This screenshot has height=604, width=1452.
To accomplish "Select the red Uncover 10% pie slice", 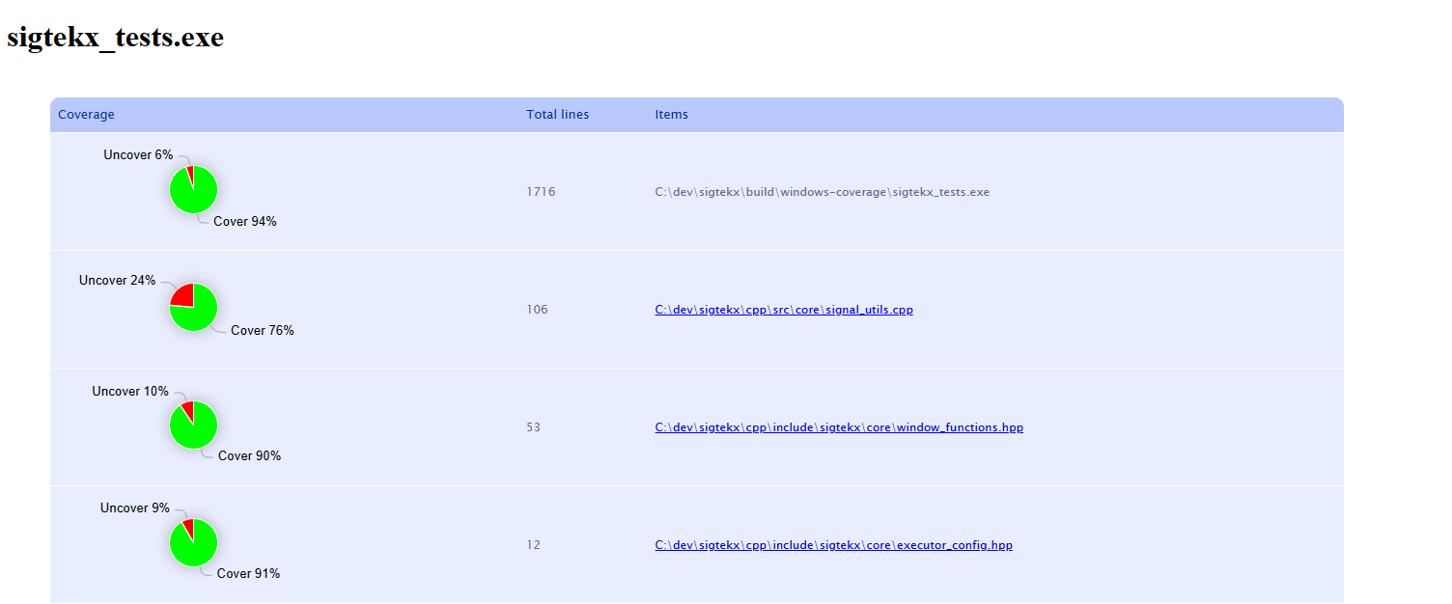I will coord(186,409).
